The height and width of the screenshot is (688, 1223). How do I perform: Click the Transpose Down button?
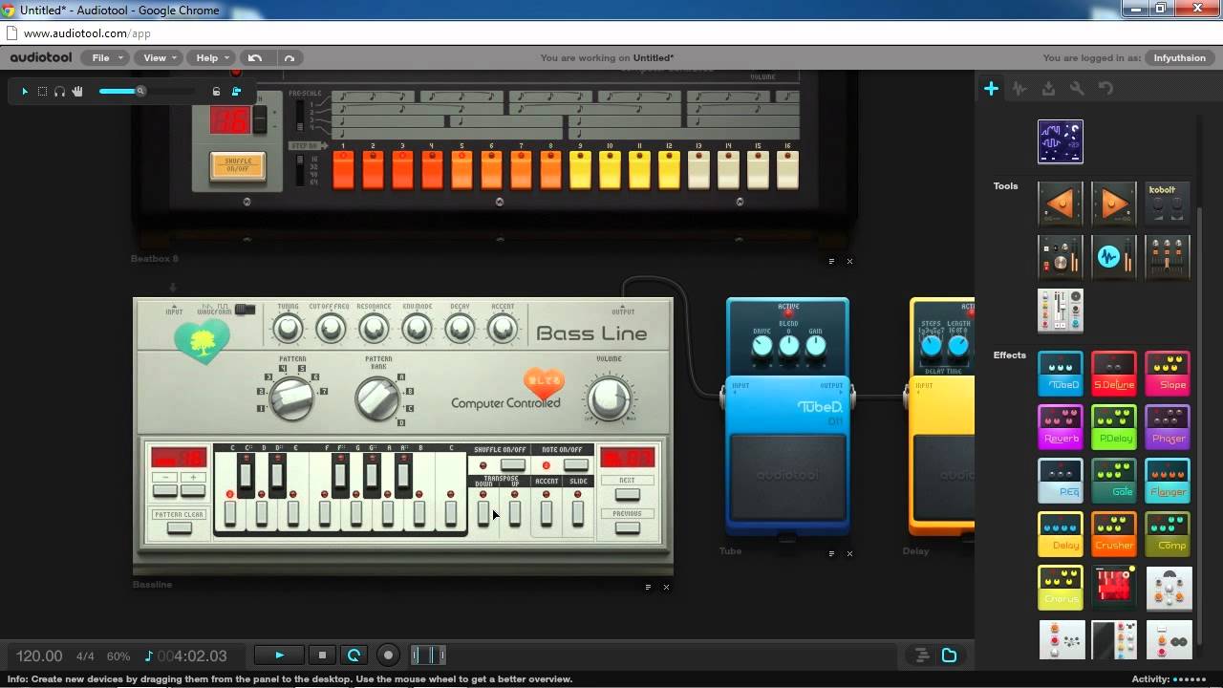pyautogui.click(x=483, y=513)
